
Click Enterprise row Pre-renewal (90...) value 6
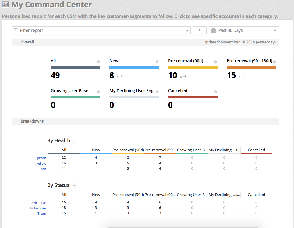click(160, 208)
